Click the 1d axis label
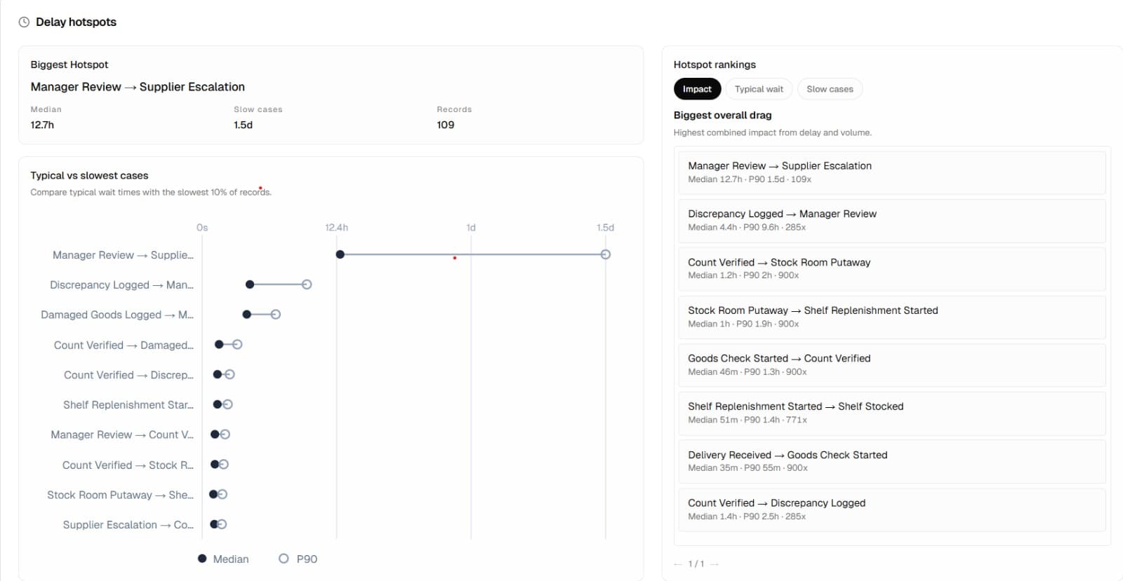 (471, 228)
